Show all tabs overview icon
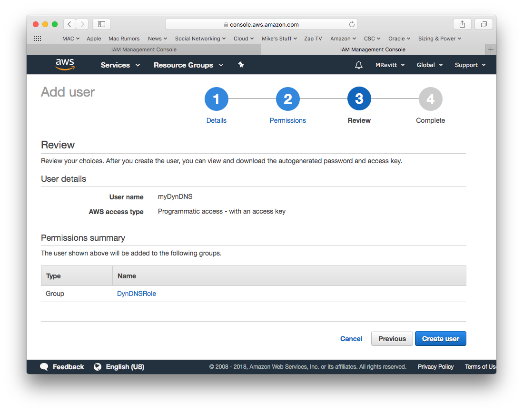The height and width of the screenshot is (412, 523). click(484, 24)
